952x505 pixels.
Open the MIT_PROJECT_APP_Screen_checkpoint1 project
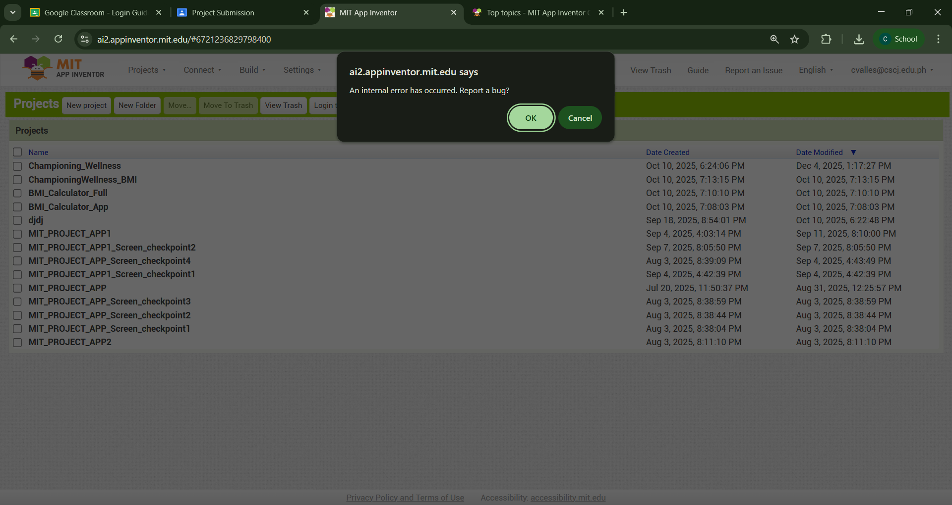coord(109,329)
